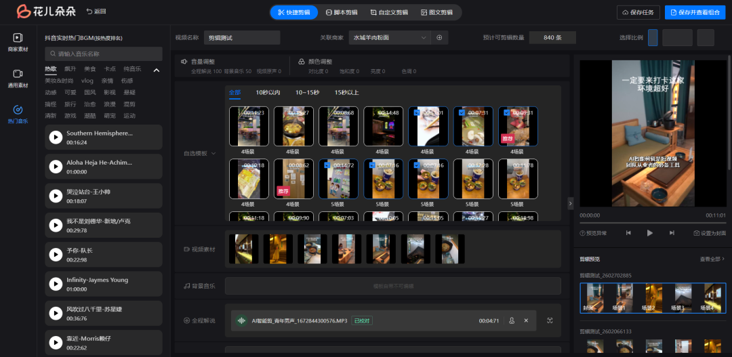Viewport: 732px width, 357px height.
Task: Select the template timed 00:12:28
Action: pyautogui.click(x=473, y=179)
